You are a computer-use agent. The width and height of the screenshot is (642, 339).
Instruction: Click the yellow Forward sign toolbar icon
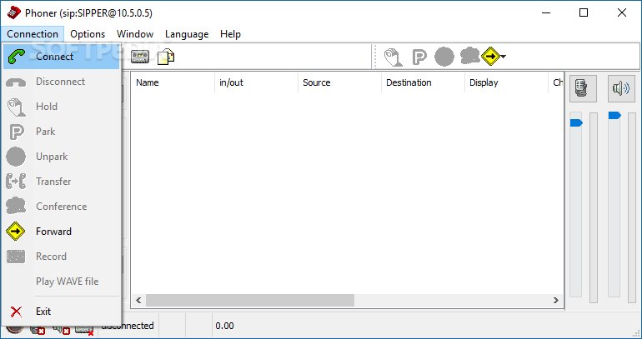490,57
